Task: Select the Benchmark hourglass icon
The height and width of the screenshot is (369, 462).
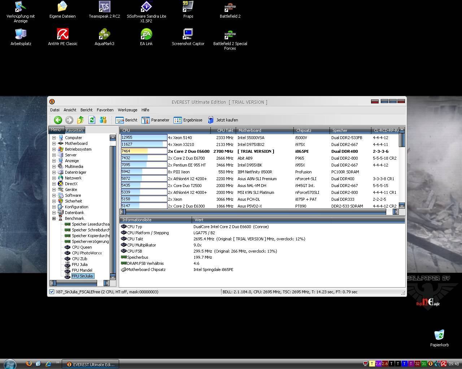Action: pyautogui.click(x=61, y=218)
